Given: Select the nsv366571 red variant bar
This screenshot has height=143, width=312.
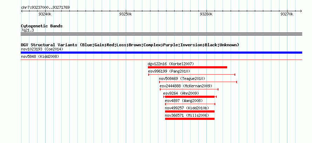Looking at the screenshot, I should [x=190, y=119].
